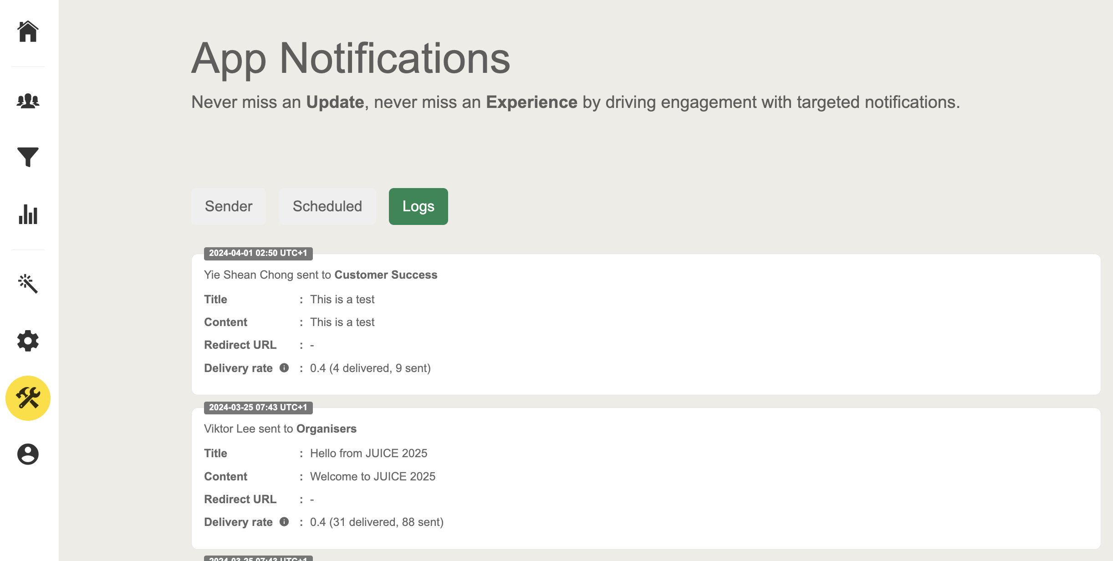Viewport: 1113px width, 561px height.
Task: Open the bar chart analytics icon
Action: point(28,214)
